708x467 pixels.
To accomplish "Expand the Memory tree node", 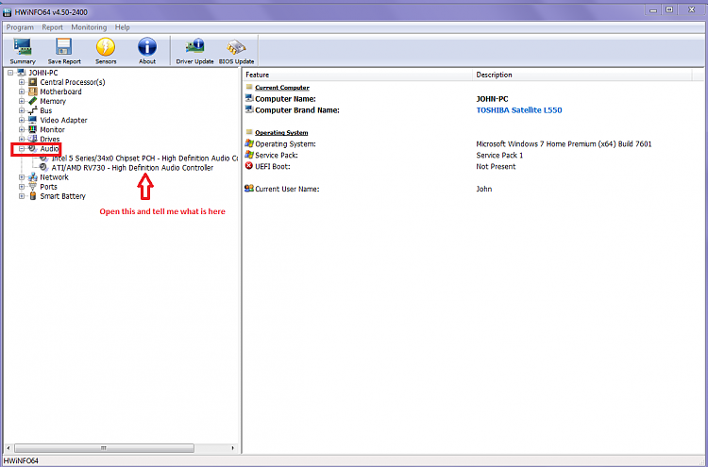I will pos(22,101).
